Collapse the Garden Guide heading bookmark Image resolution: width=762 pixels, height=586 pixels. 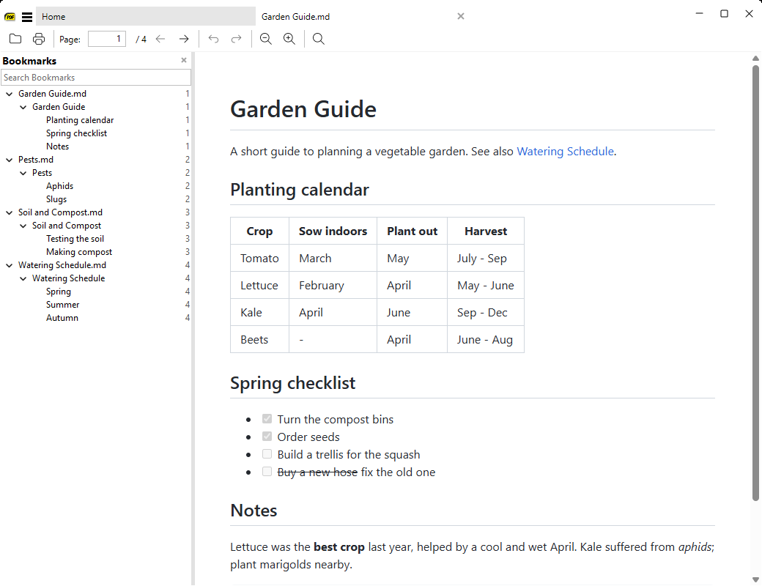(x=23, y=107)
